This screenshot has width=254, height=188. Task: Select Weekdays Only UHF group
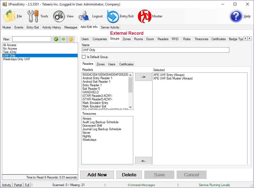pos(17,59)
